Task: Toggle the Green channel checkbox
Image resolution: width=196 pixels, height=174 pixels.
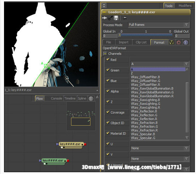Action: (x=108, y=70)
